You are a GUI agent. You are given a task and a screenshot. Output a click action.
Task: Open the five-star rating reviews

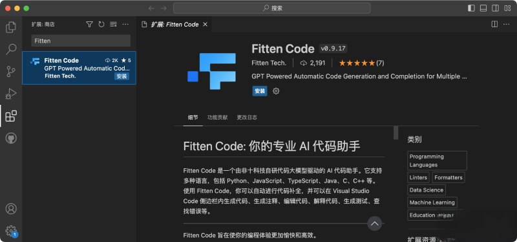(361, 63)
